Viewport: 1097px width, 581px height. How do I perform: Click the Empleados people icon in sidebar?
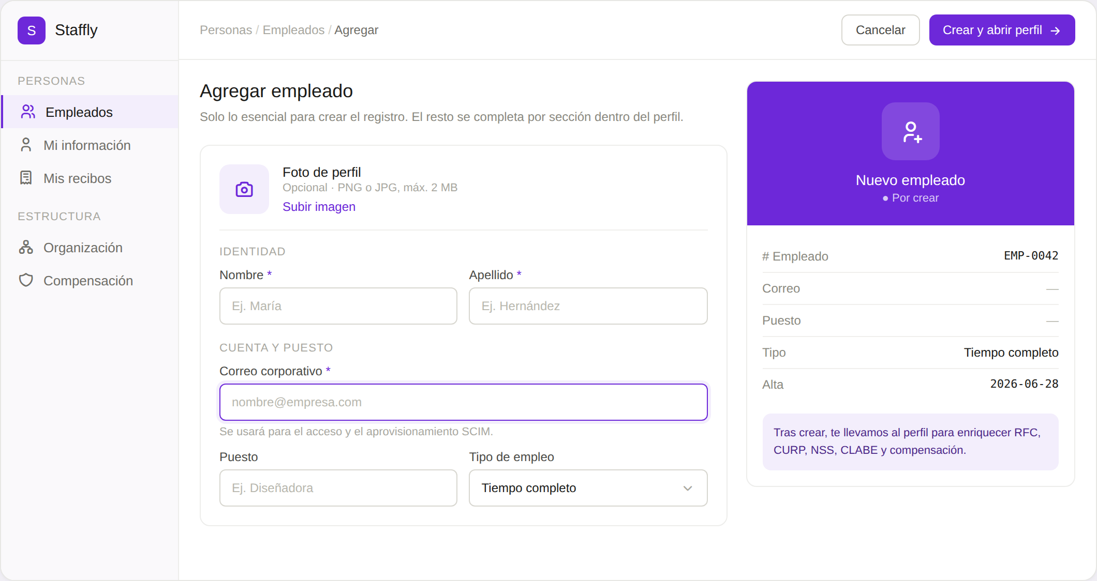(28, 112)
